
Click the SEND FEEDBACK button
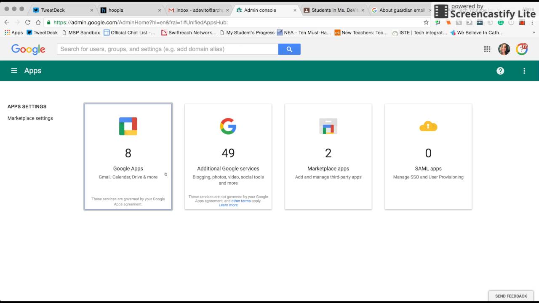[511, 296]
